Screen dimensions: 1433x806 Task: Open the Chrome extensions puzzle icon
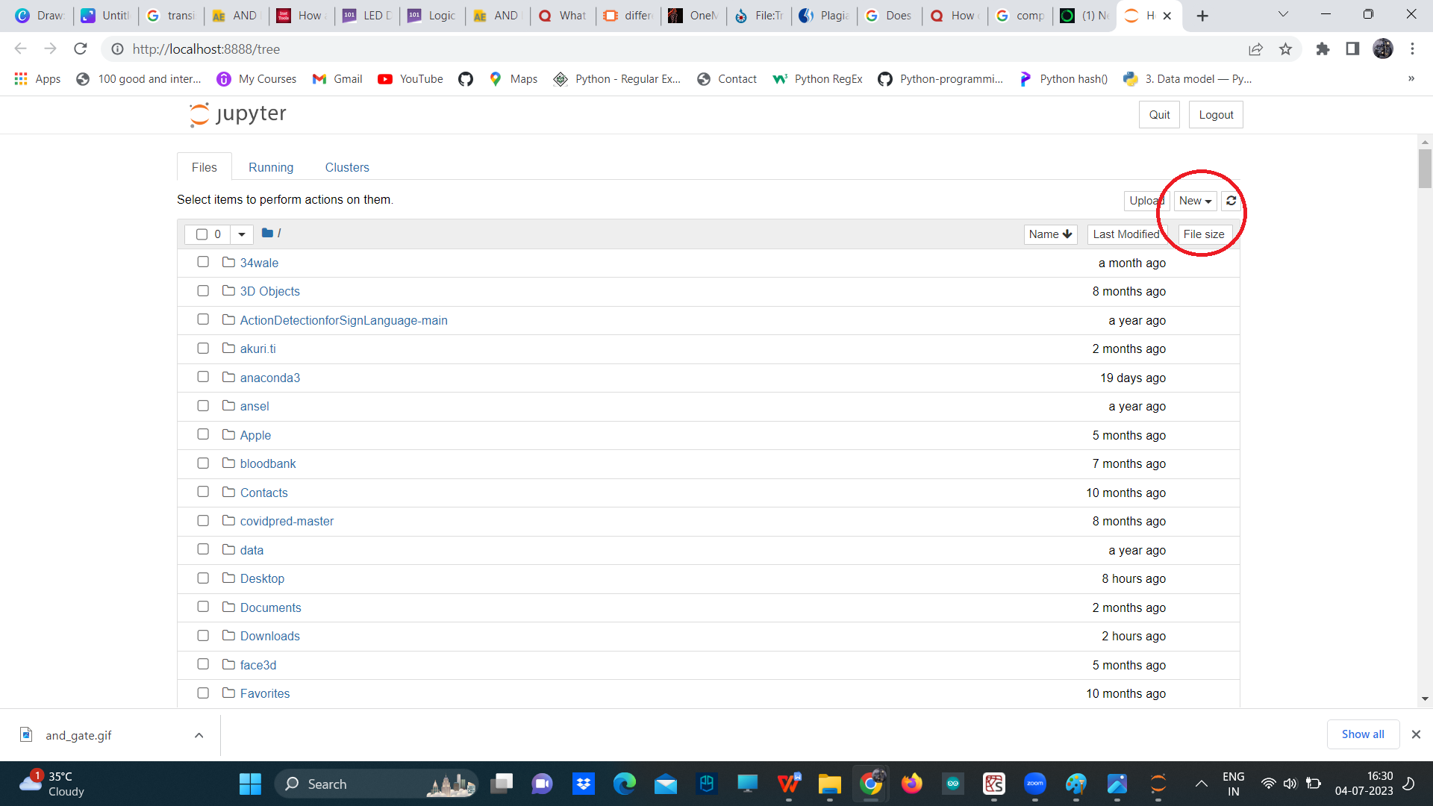[1323, 49]
